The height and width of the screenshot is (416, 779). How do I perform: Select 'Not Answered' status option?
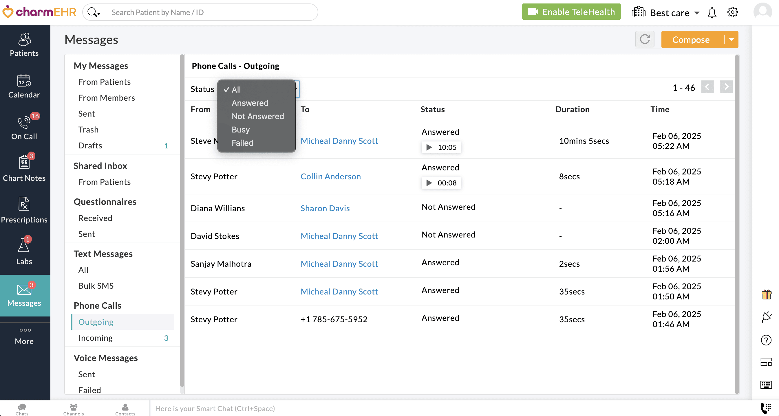[x=258, y=116]
